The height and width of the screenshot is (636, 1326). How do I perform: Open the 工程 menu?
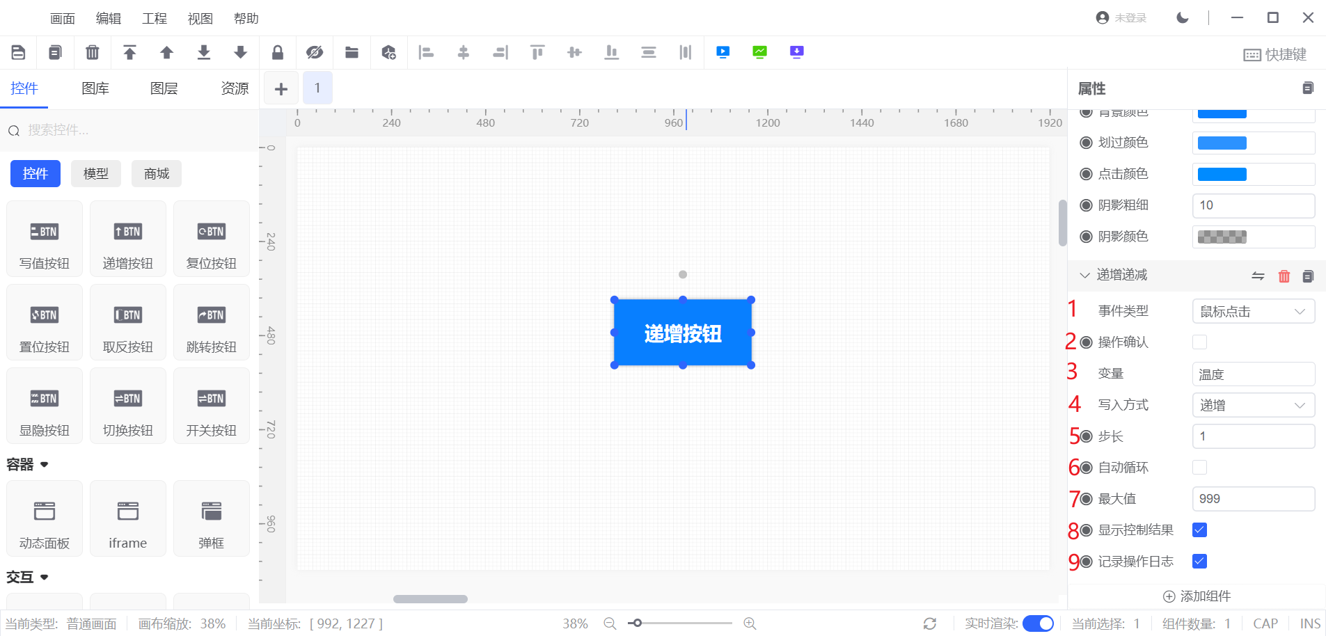click(x=154, y=19)
